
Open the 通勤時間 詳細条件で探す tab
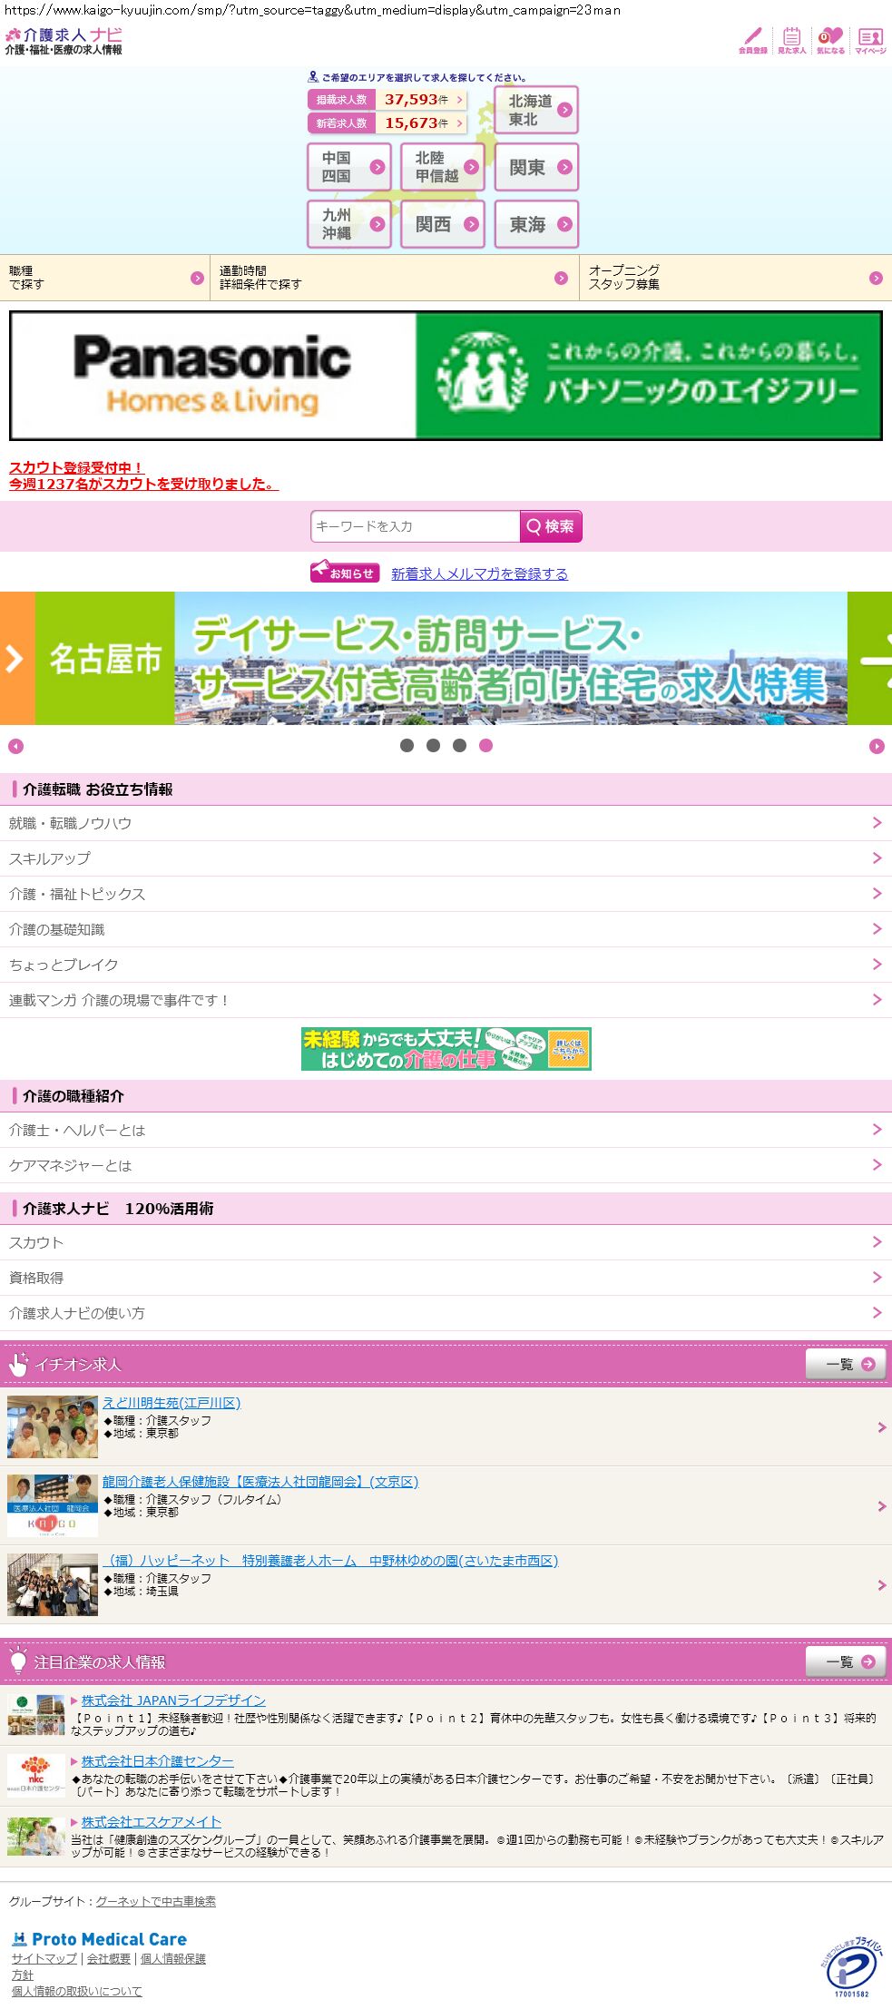394,278
